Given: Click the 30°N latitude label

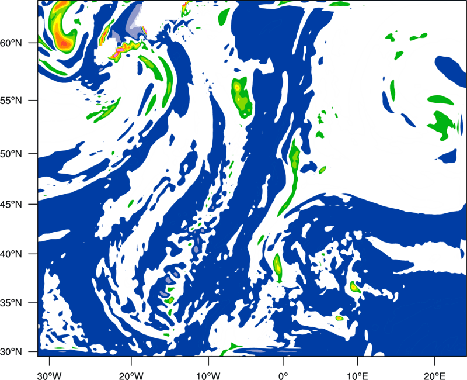Looking at the screenshot, I should [11, 352].
